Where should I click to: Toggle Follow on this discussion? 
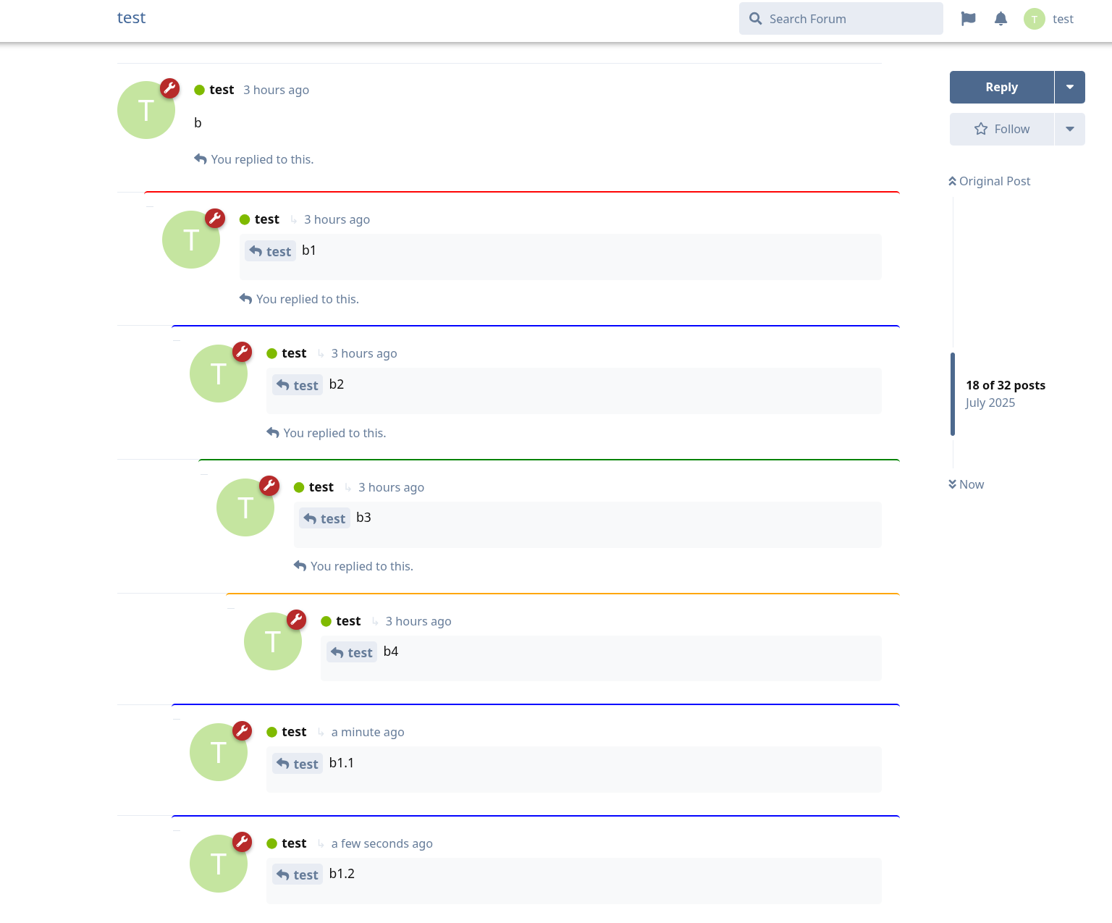[1002, 129]
